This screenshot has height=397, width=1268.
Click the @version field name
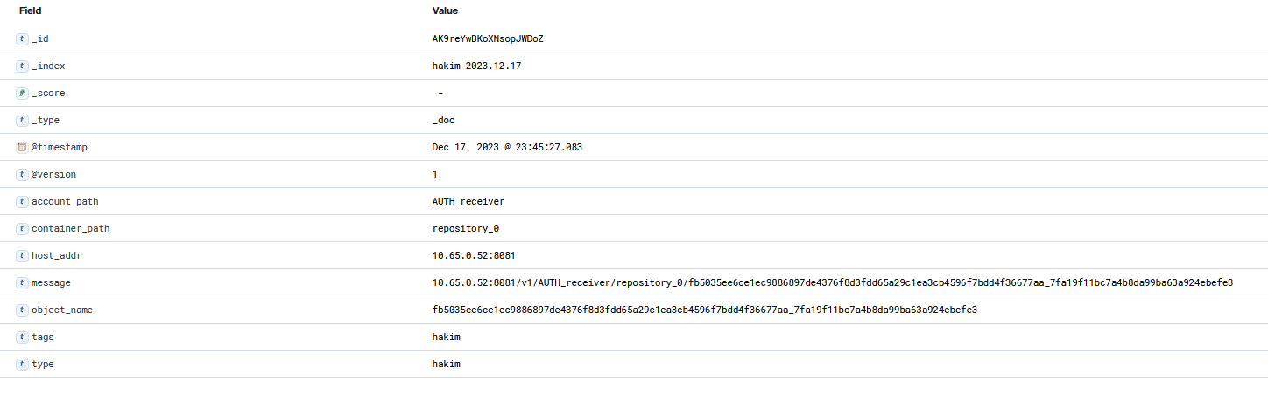pyautogui.click(x=53, y=175)
